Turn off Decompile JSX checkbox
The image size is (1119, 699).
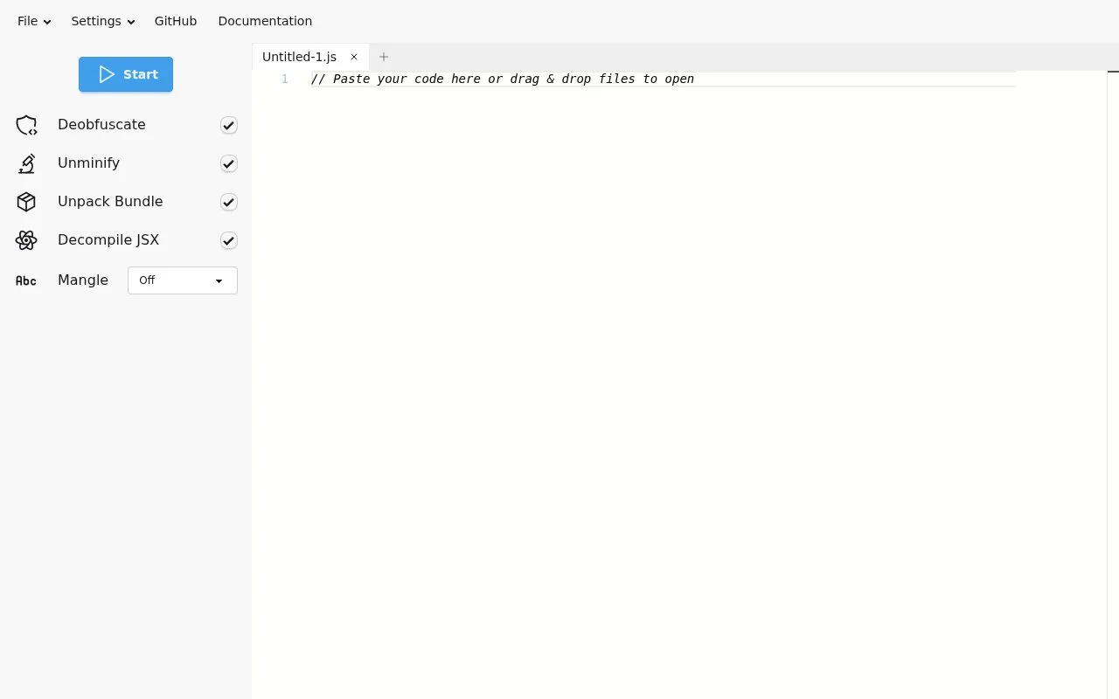(228, 240)
